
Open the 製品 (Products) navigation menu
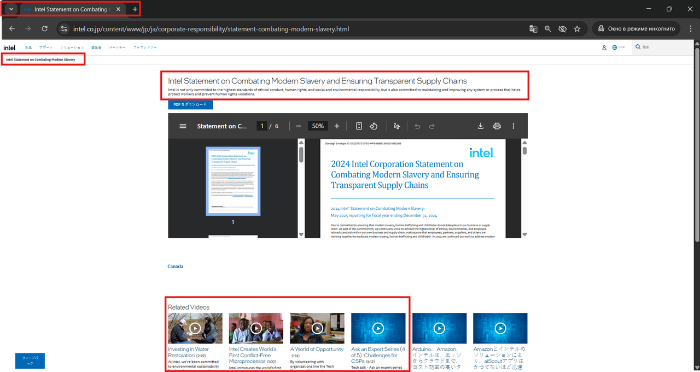click(28, 48)
